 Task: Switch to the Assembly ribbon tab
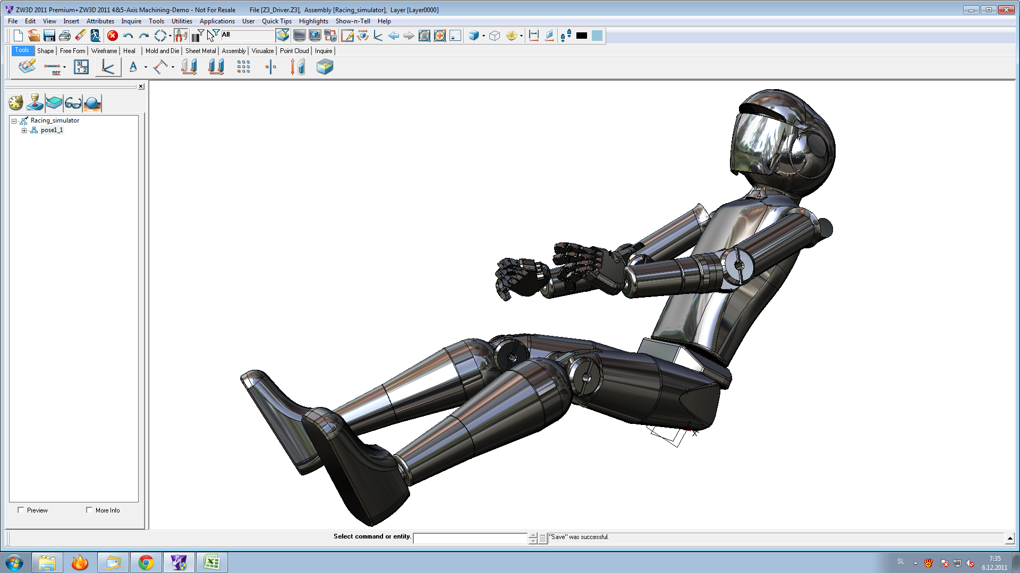234,51
